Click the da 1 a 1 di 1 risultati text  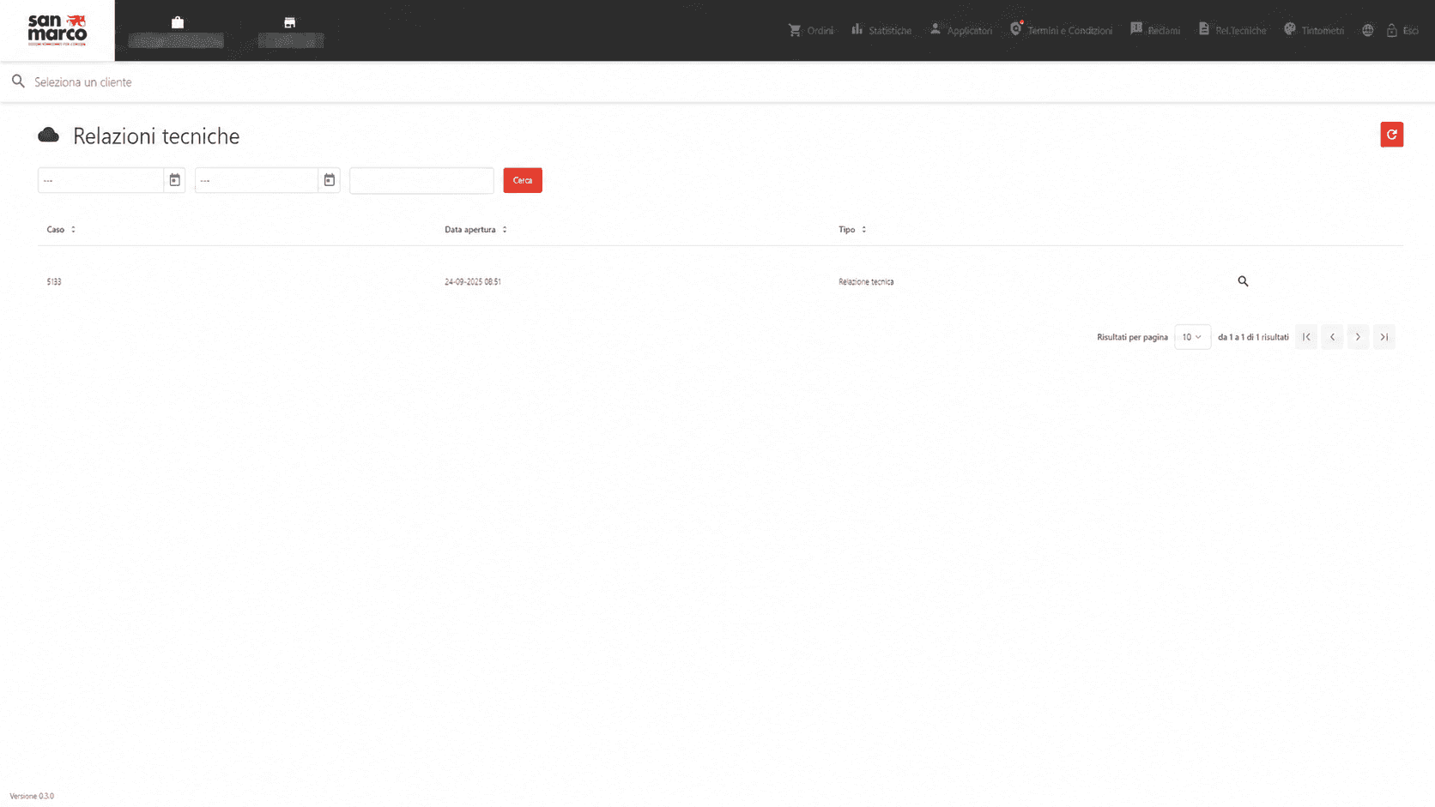(x=1253, y=337)
